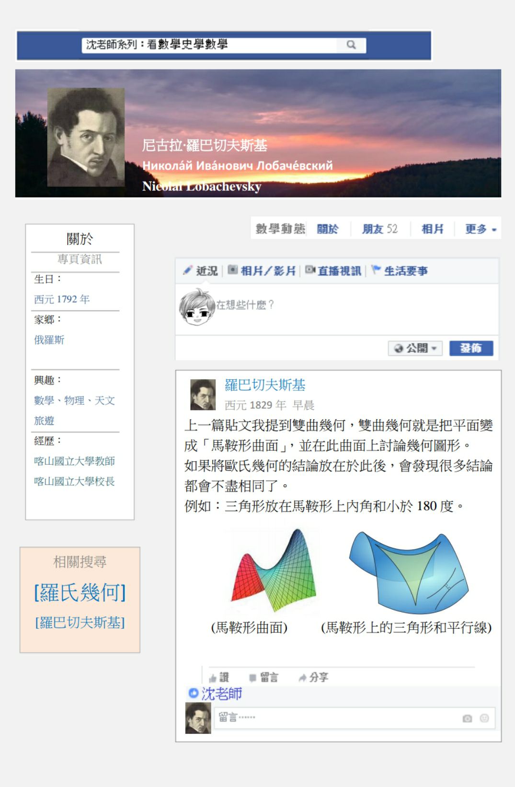This screenshot has width=515, height=787.
Task: Click the 發佈 publish button
Action: (471, 348)
